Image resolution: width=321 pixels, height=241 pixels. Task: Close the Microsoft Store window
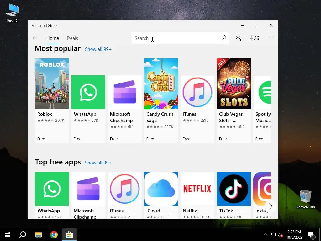point(271,25)
